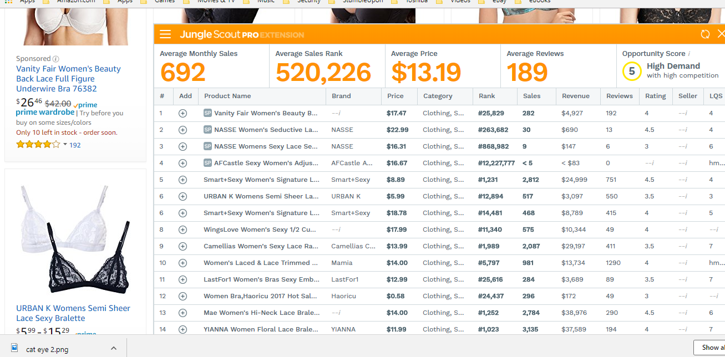The width and height of the screenshot is (725, 357).
Task: Click the sales cell 3,135
Action: click(x=530, y=329)
